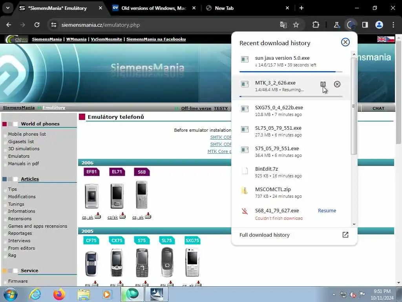402x302 pixels.
Task: Click the address bar URL field
Action: point(164,25)
